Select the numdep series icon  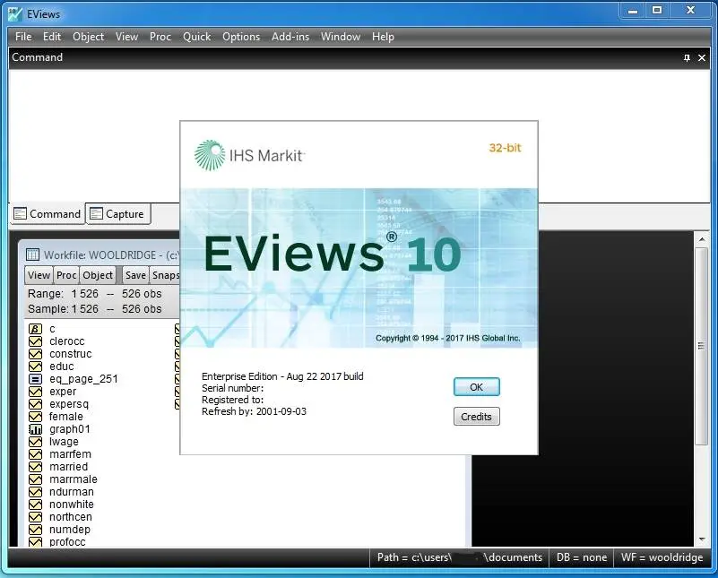pos(35,530)
